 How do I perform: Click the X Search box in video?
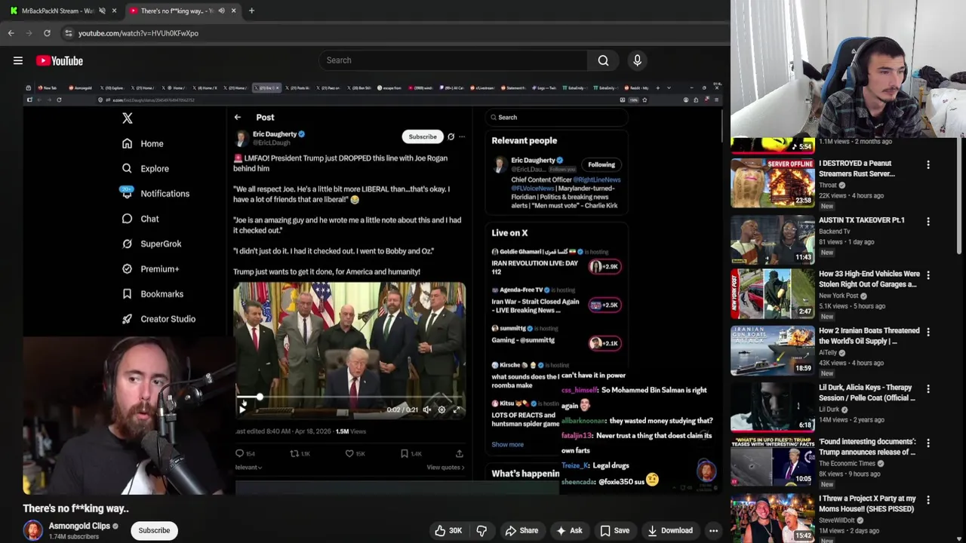click(x=556, y=118)
